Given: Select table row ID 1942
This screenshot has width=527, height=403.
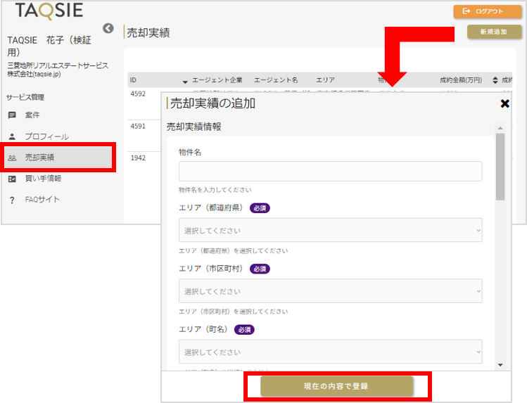Looking at the screenshot, I should tap(138, 158).
